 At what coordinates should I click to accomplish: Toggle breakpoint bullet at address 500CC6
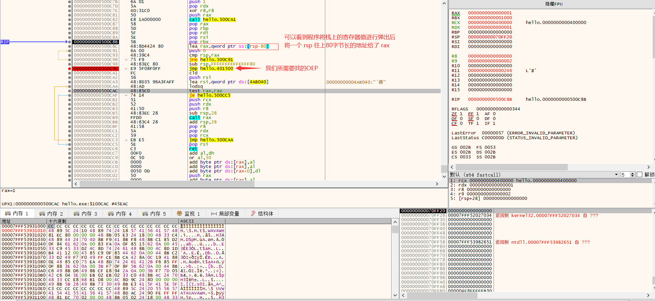70,149
